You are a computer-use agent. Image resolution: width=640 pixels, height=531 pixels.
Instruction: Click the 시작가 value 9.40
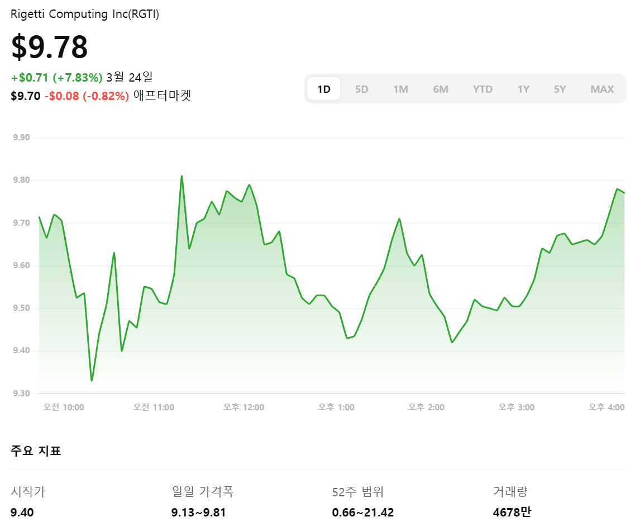22,512
